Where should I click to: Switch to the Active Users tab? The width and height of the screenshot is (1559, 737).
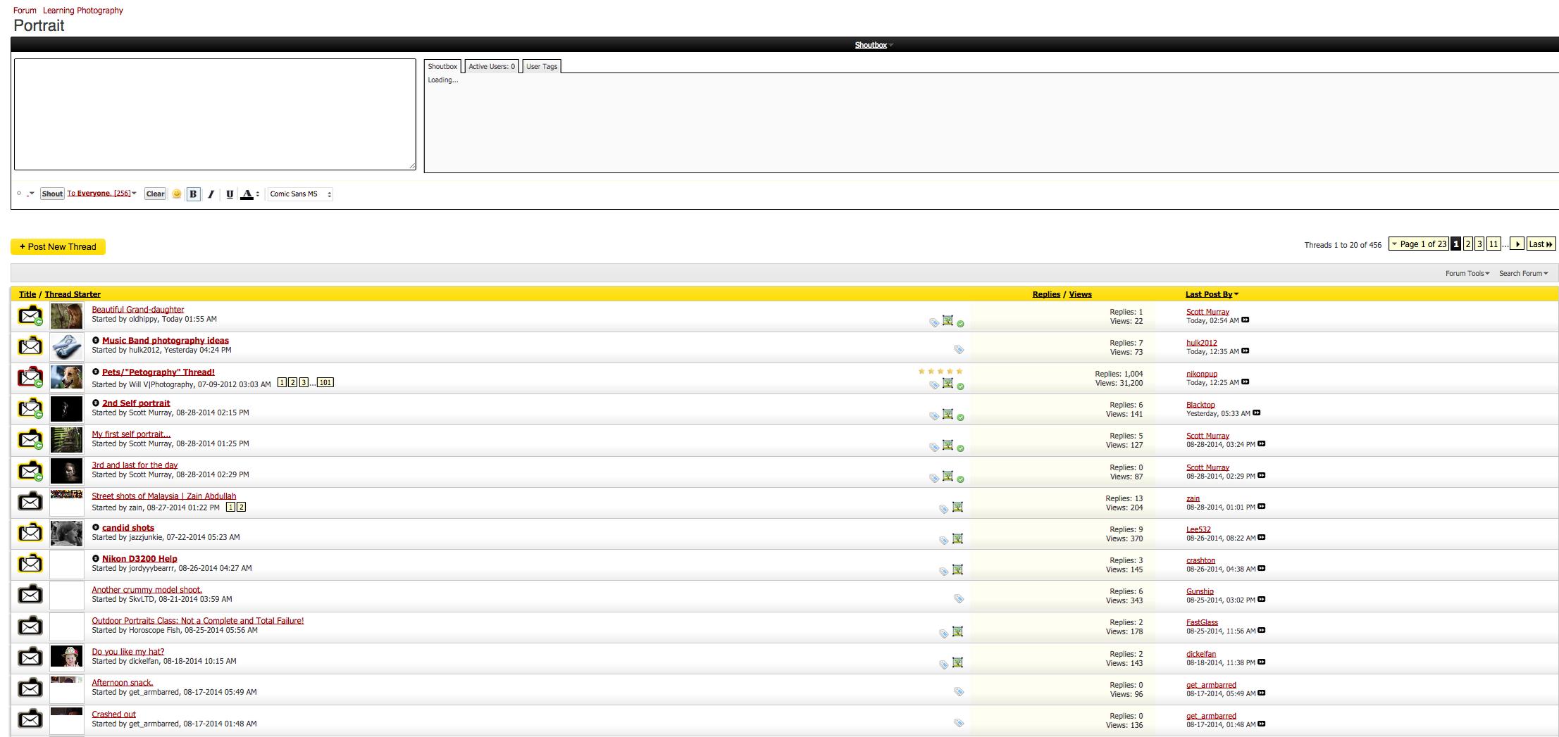coord(492,66)
